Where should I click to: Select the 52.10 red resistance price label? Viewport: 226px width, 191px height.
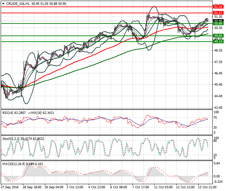pyautogui.click(x=218, y=7)
